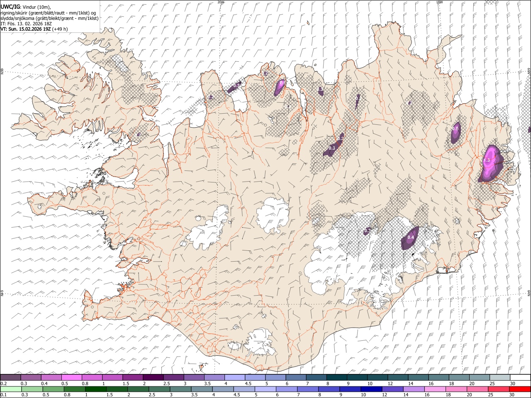Click the 20W longitude label
Screen dimensions: 531x398
(x=221, y=2)
